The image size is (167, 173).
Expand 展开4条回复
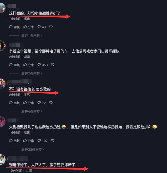[x=32, y=112]
